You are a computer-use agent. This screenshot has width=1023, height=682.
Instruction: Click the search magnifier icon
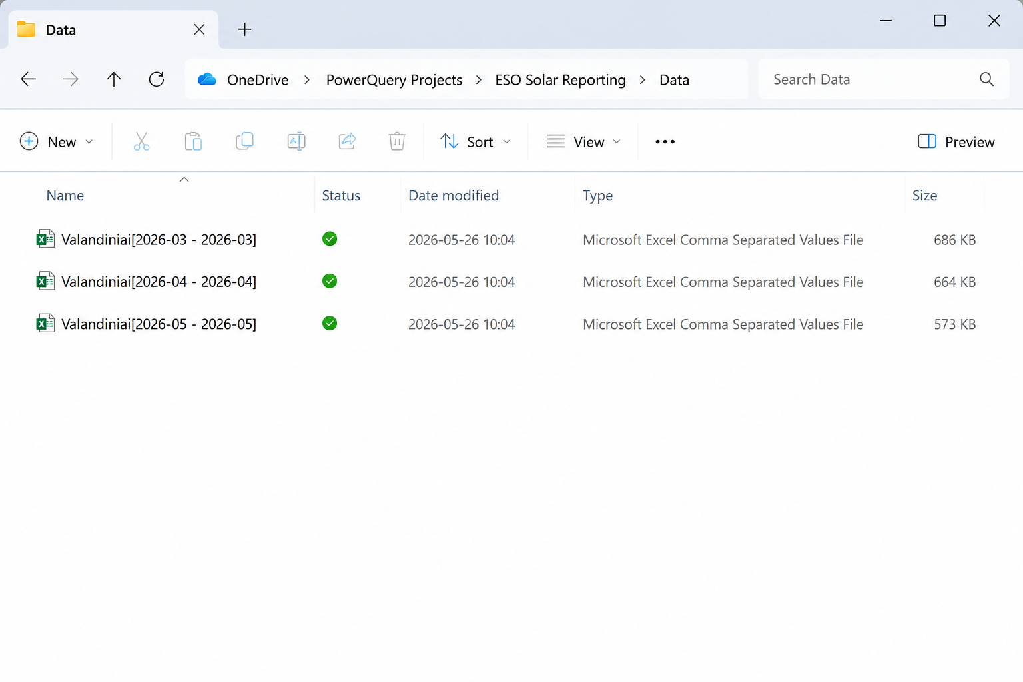tap(987, 79)
